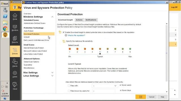Open the Clients section
The image size is (181, 101).
click(x=15, y=63)
